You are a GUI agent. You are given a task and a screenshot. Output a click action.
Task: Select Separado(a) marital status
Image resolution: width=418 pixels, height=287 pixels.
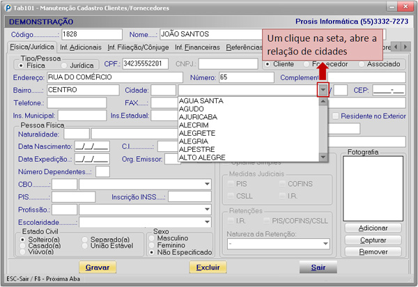coord(85,240)
